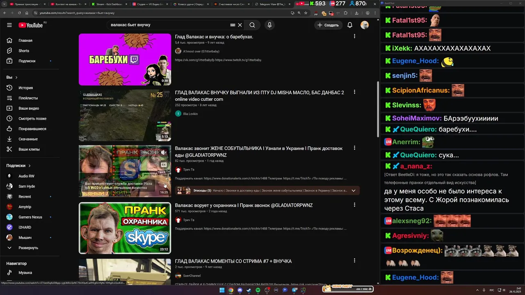
Task: Click the ПРАНК ОХРАННИКА skype thumbnail
Action: point(125,228)
